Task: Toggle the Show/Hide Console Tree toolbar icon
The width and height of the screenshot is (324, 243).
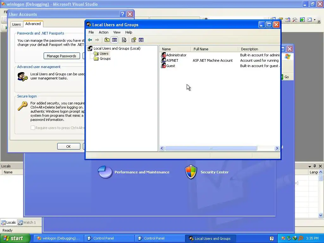Action: pyautogui.click(x=115, y=40)
